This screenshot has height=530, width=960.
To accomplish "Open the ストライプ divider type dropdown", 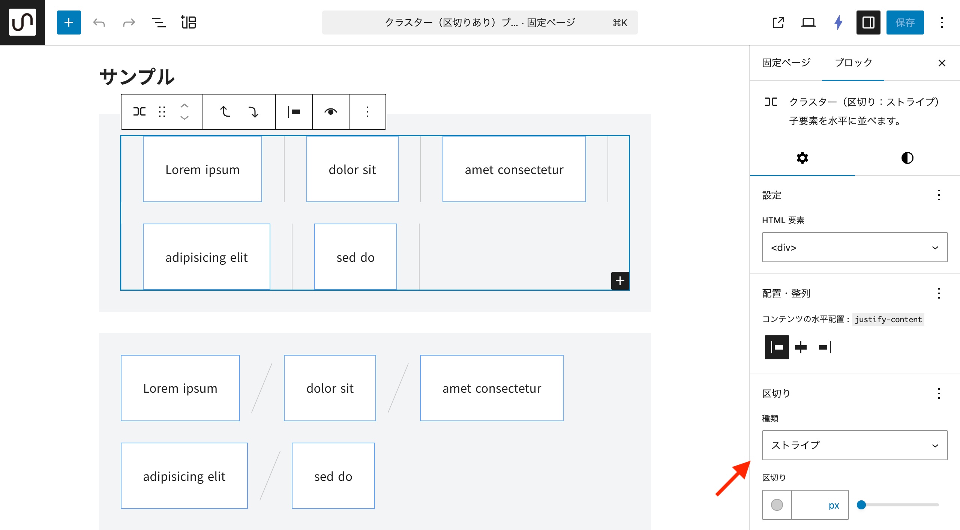I will pos(854,445).
